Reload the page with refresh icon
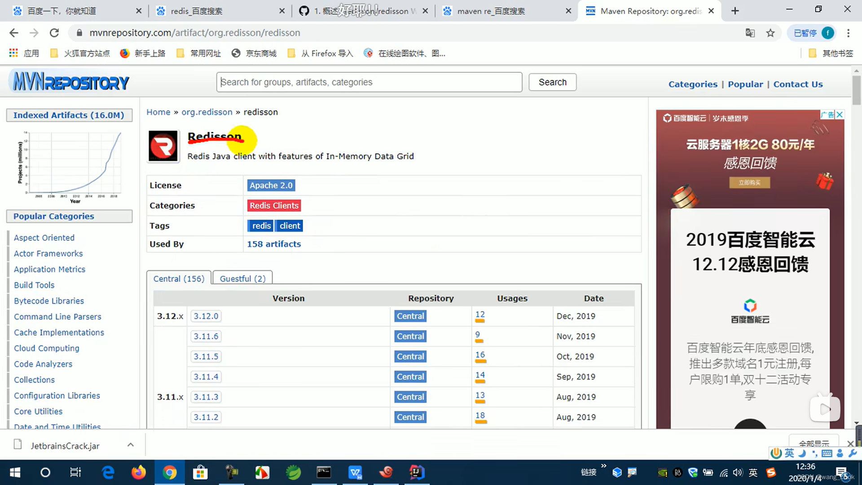 (x=54, y=33)
